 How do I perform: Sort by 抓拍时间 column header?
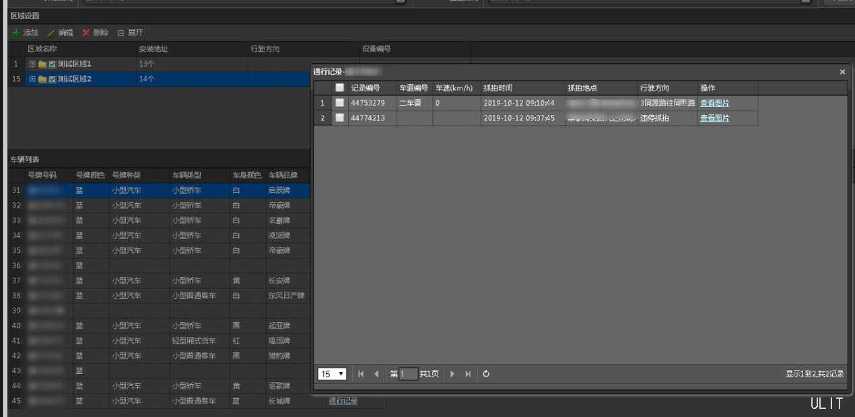coord(498,88)
